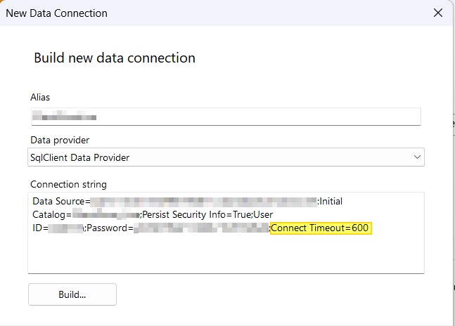Click the "Connection string" label

tap(68, 184)
